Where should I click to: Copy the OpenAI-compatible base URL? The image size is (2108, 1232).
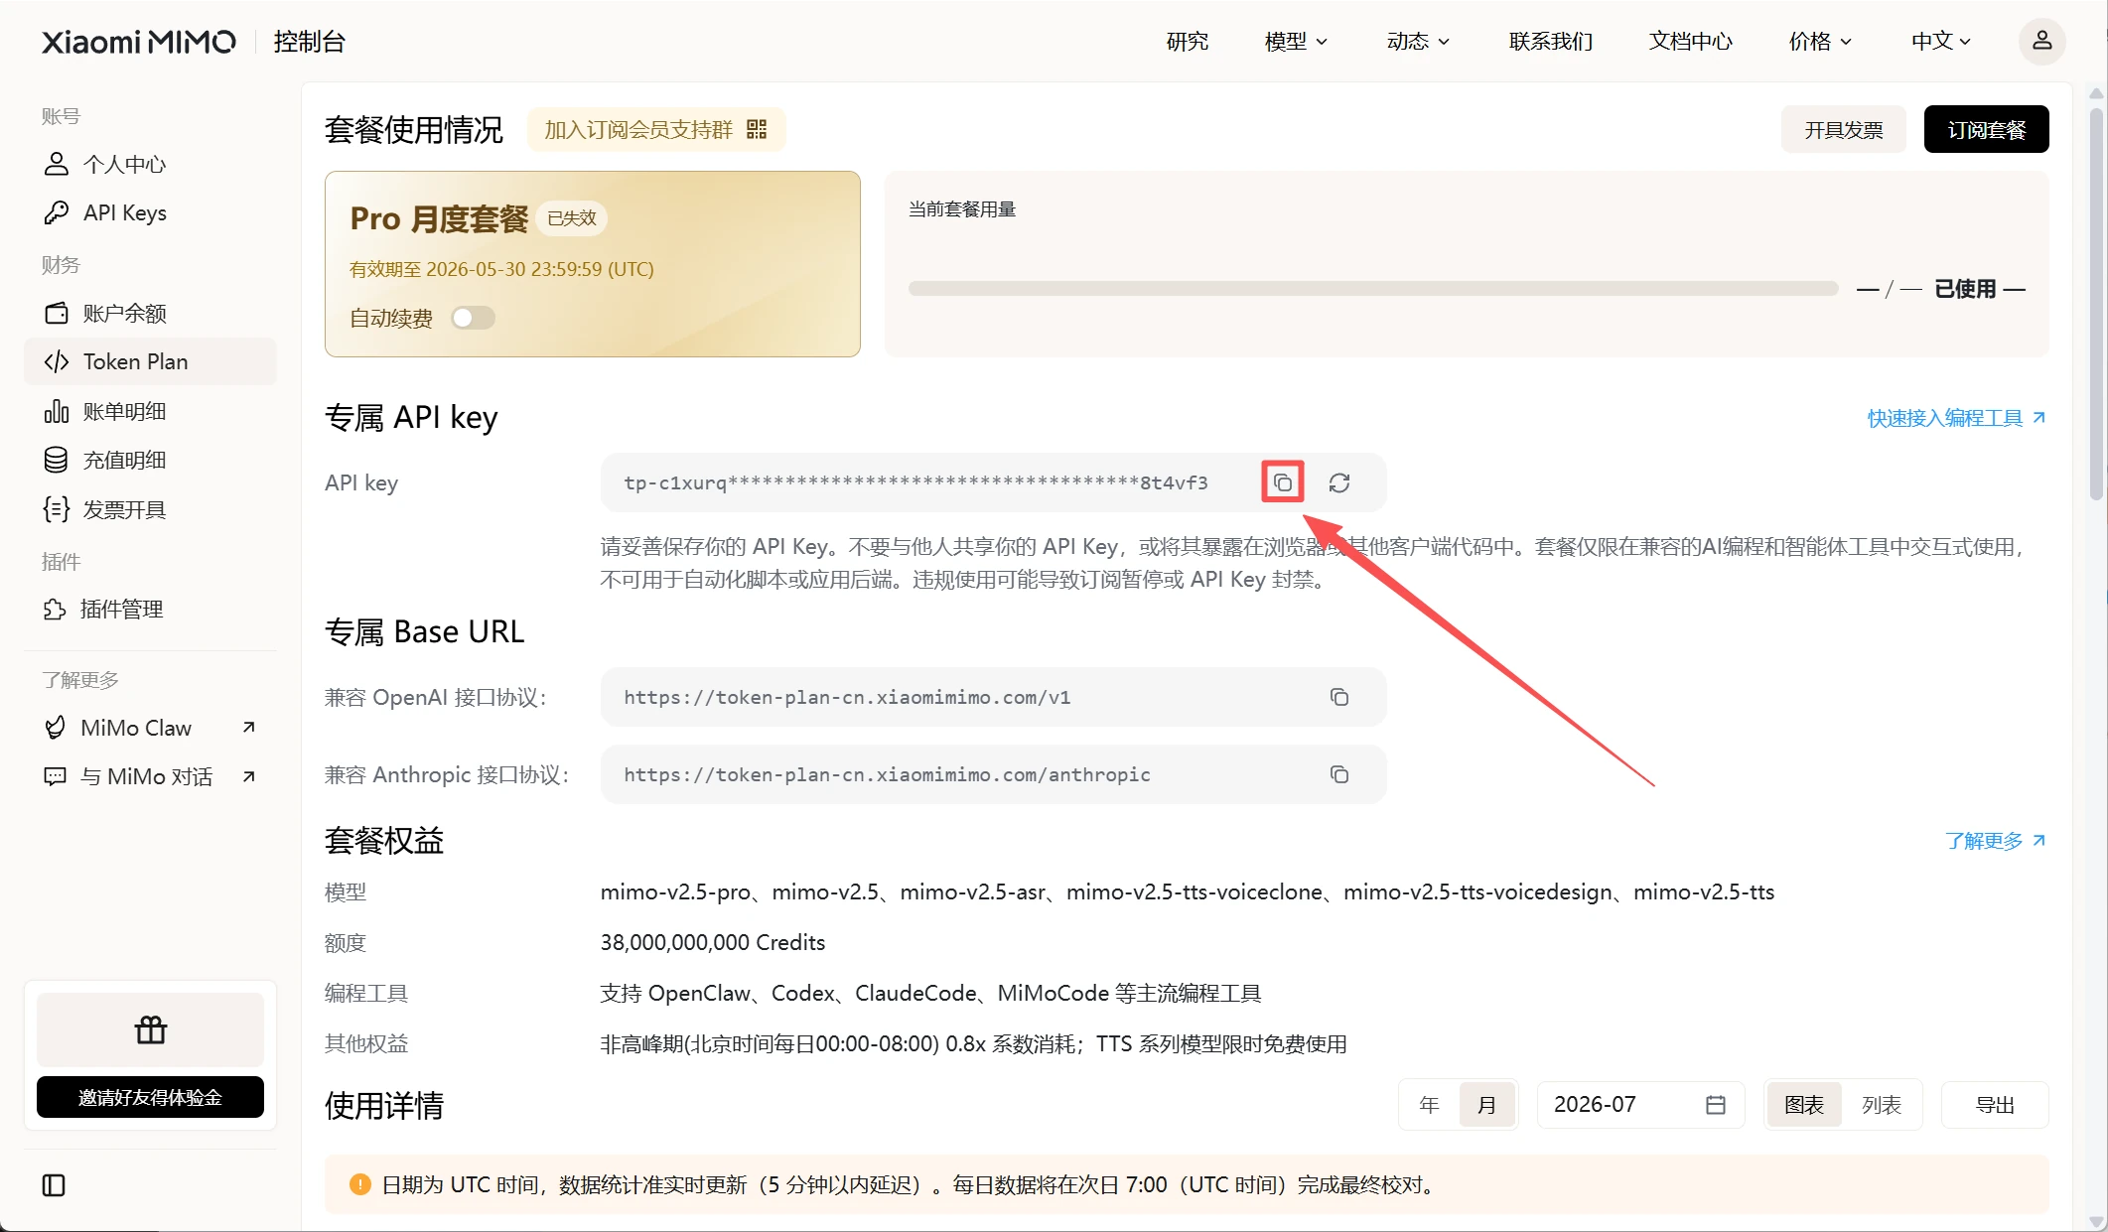point(1339,697)
